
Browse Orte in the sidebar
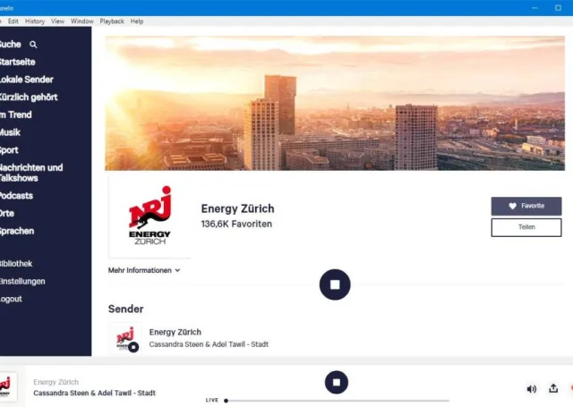pyautogui.click(x=7, y=213)
